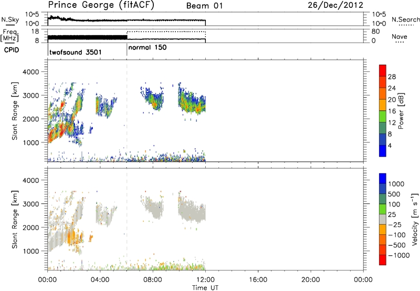
Task: Click the 'Power [dB]' color bar label
Action: (x=401, y=111)
